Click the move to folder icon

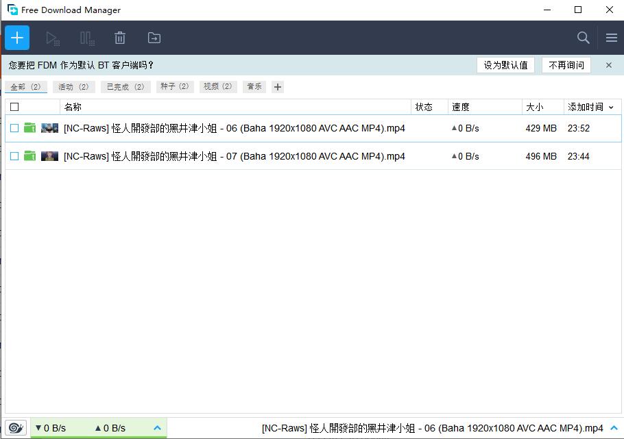(154, 38)
